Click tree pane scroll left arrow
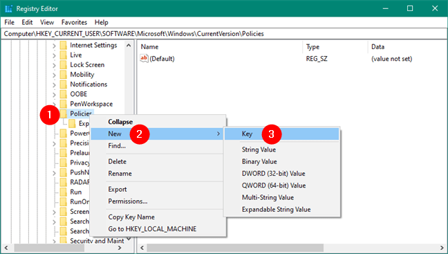The image size is (448, 254). coord(6,248)
